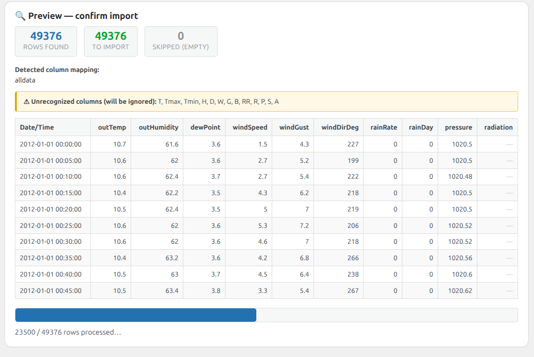Click the outHumidity value 63.4
Viewport: 534px width, 357px height.
pyautogui.click(x=172, y=290)
